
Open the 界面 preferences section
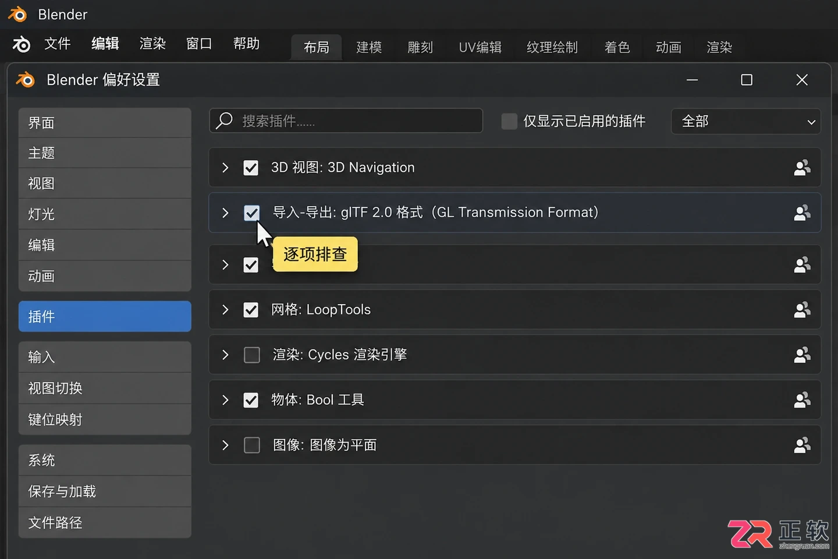coord(105,123)
